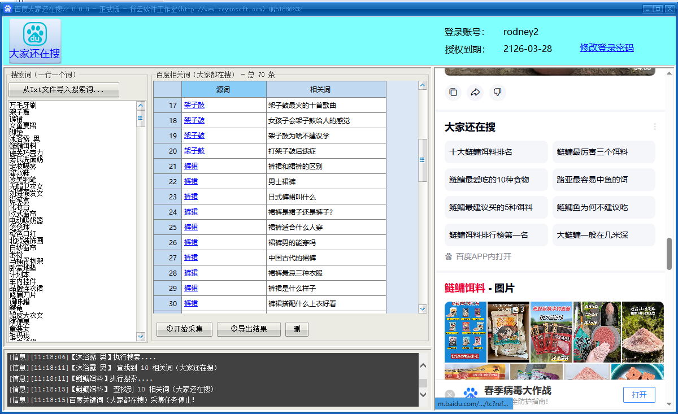Open the 修改登录密码 password change link

click(606, 49)
